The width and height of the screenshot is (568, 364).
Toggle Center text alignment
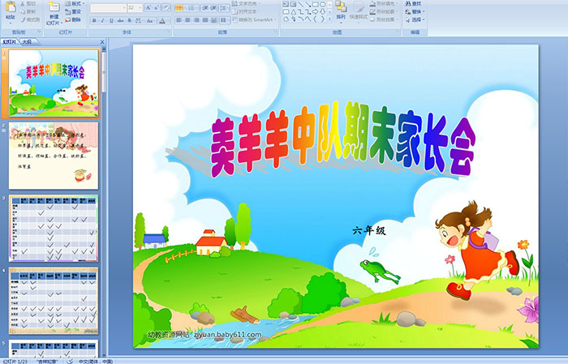[x=187, y=20]
